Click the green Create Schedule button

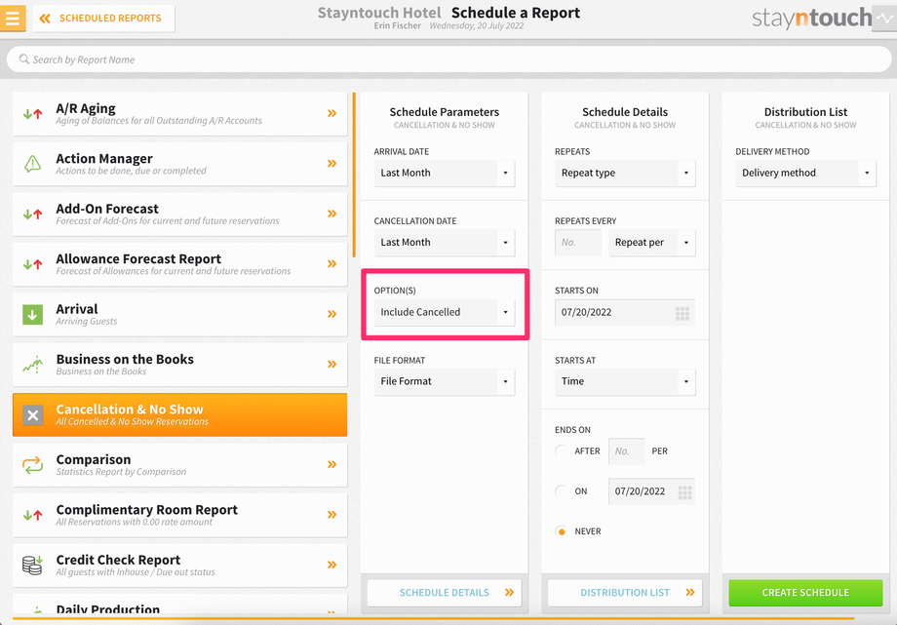(x=805, y=593)
